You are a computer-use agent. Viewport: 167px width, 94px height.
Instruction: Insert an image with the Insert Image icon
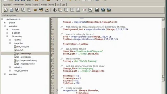pyautogui.click(x=97, y=10)
